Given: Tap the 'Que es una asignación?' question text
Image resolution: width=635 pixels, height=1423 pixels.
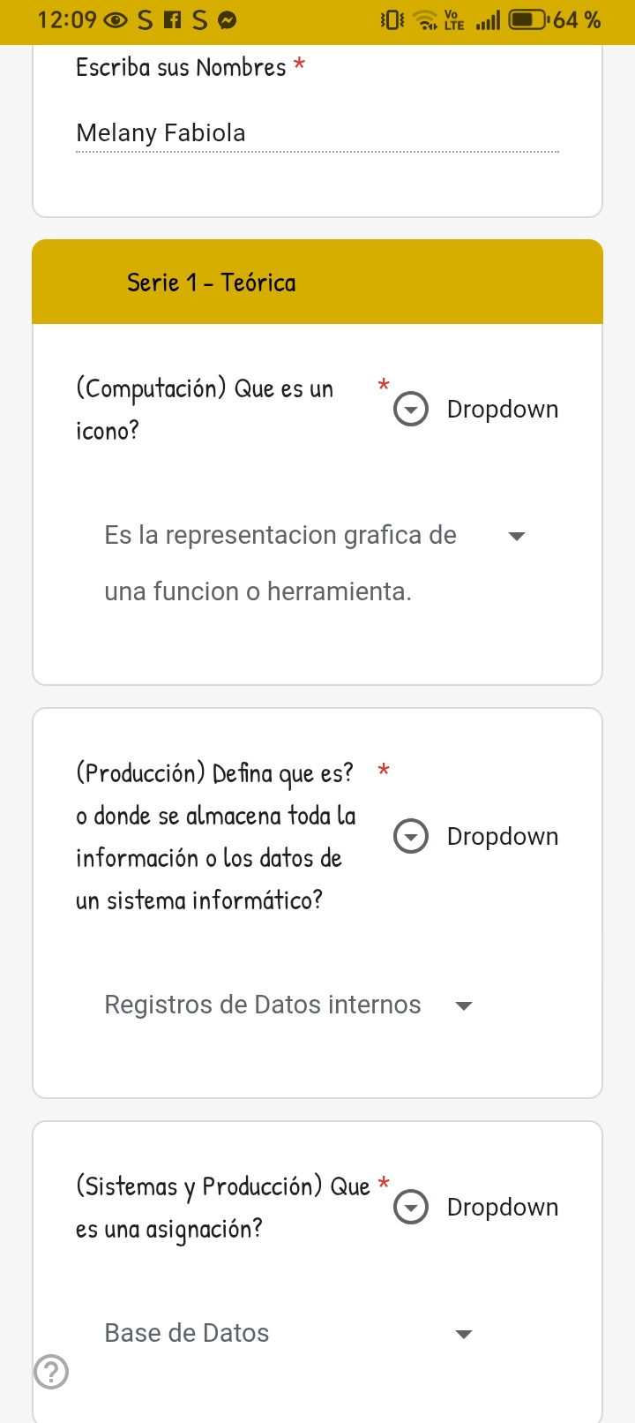Looking at the screenshot, I should [x=222, y=1207].
